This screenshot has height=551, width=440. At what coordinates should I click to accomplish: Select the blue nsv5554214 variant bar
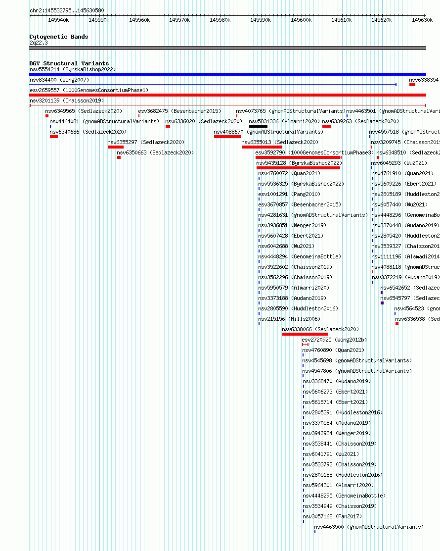coord(228,74)
